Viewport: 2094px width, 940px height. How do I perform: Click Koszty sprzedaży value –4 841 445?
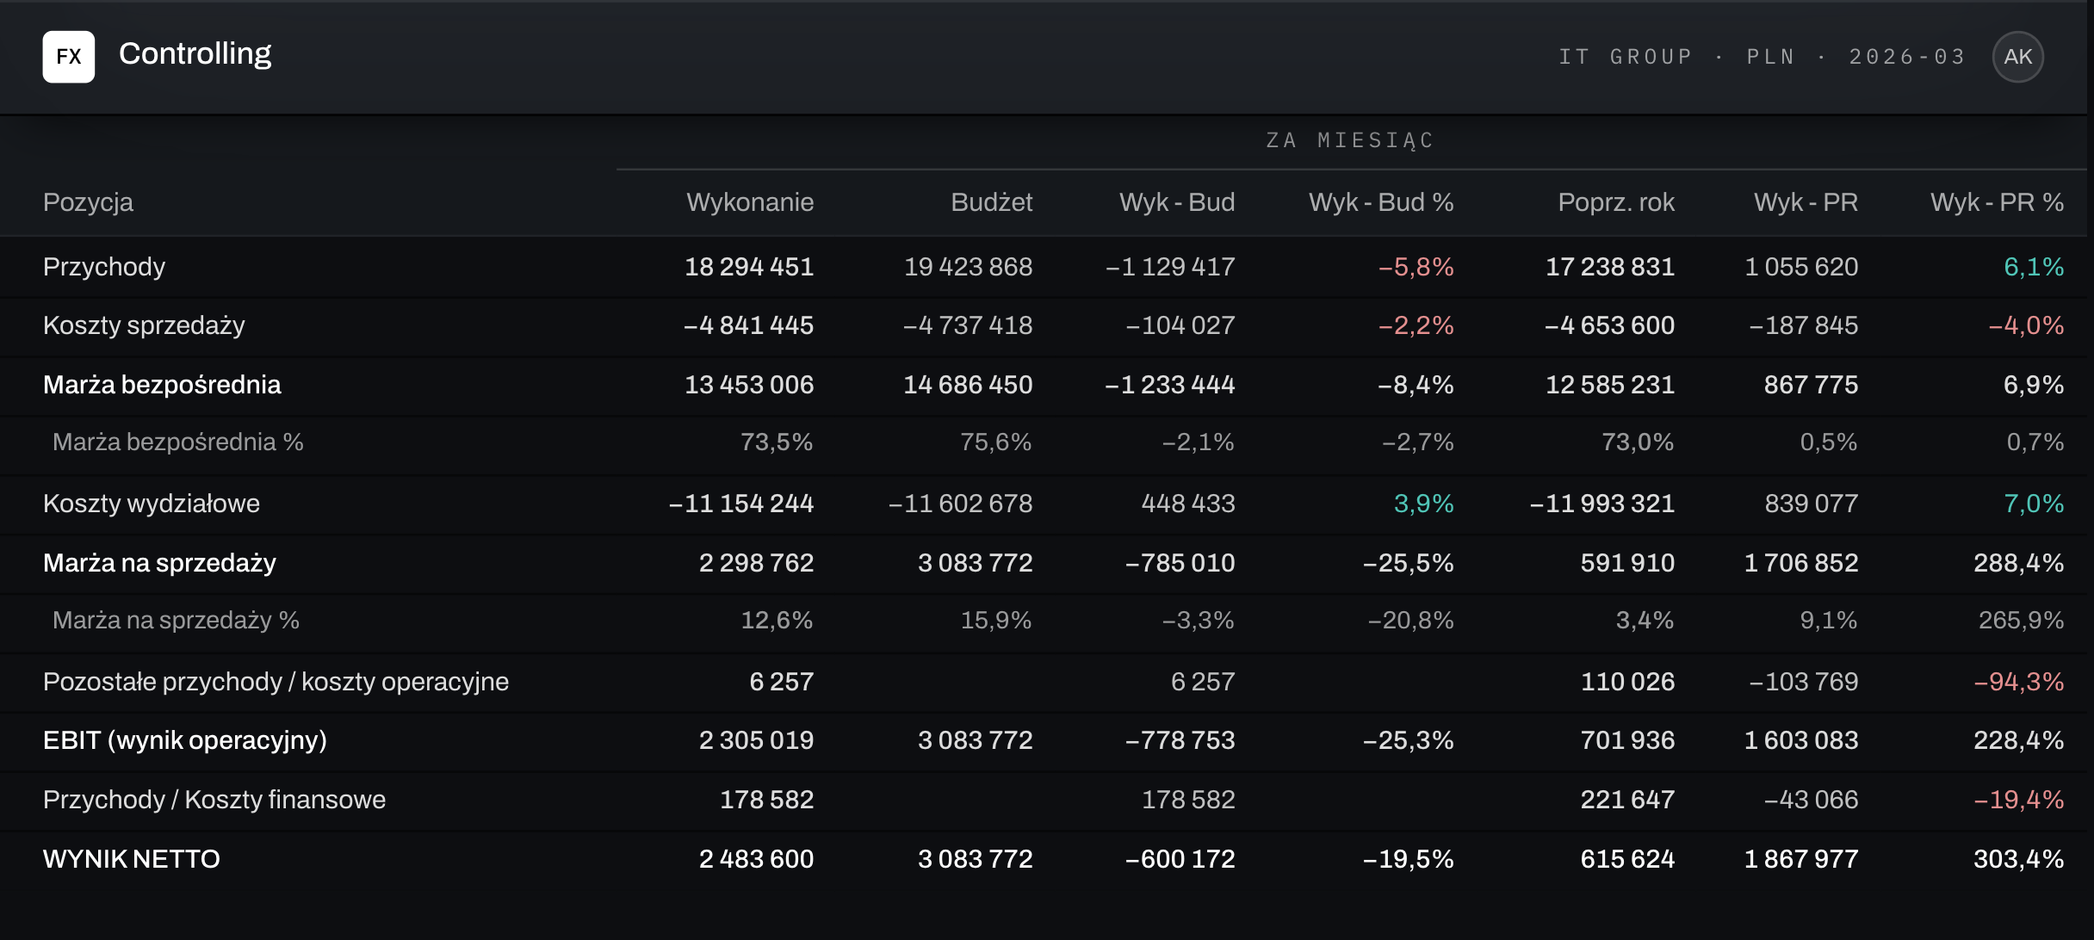748,325
